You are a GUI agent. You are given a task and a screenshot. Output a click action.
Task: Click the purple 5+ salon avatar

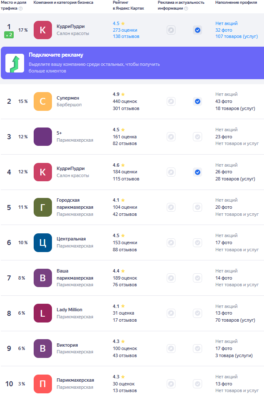tap(43, 137)
